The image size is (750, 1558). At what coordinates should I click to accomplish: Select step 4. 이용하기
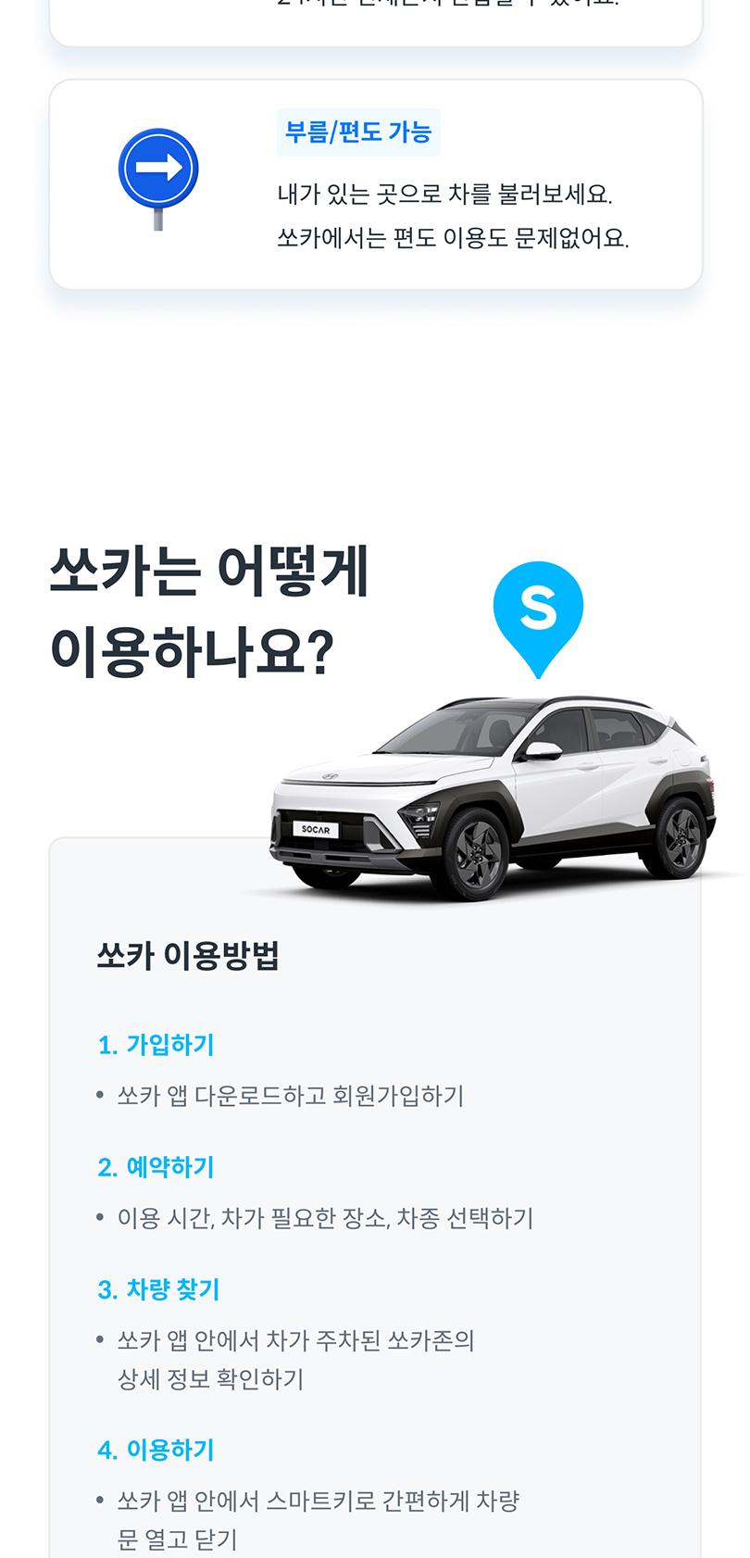tap(156, 1450)
